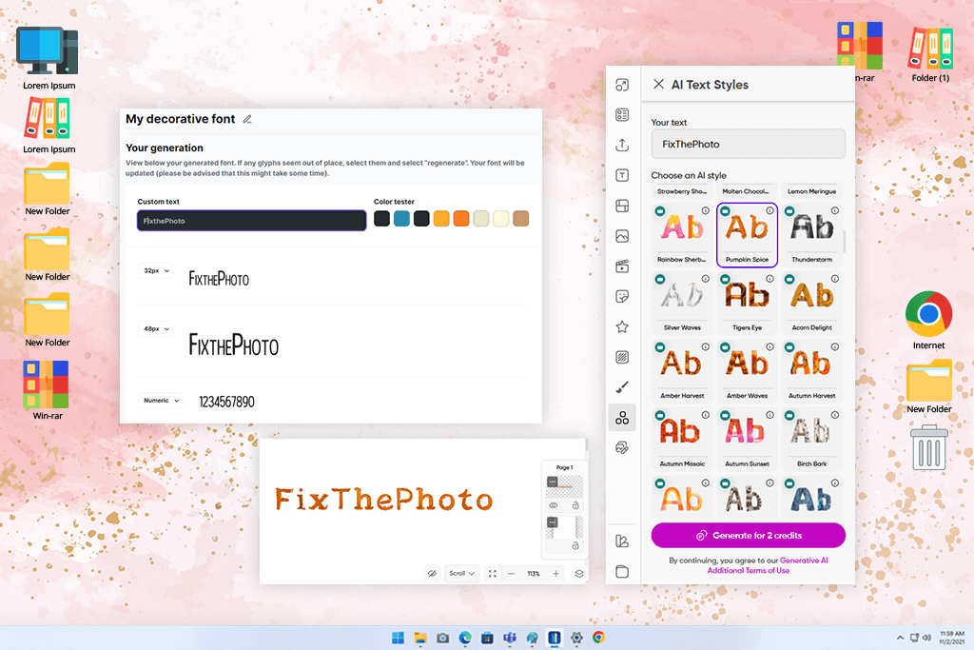
Task: Zoom out using the minus icon
Action: [511, 574]
